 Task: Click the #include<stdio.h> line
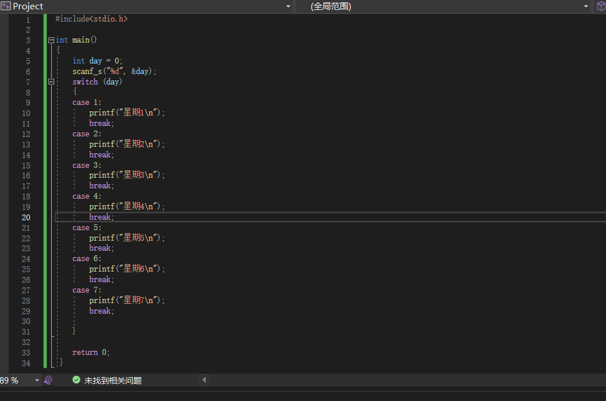pyautogui.click(x=91, y=19)
